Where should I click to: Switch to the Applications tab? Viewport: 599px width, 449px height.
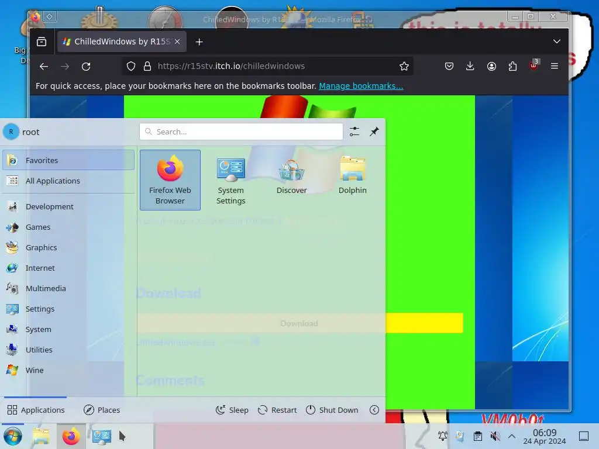[36, 410]
